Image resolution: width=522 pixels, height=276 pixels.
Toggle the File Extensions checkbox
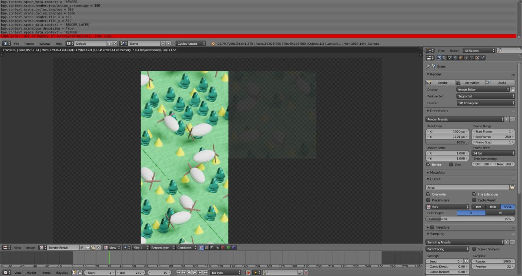point(474,194)
